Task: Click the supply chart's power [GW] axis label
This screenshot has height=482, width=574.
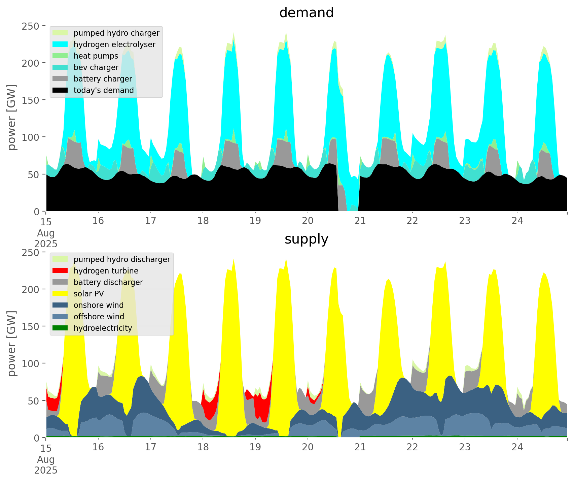Action: pyautogui.click(x=12, y=344)
